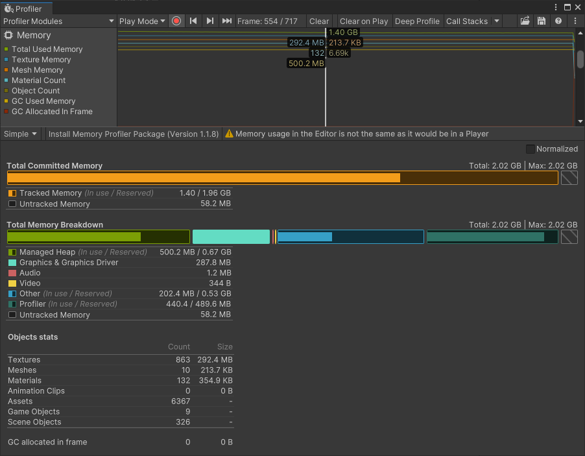
Task: Load profiler data from file
Action: coord(525,21)
